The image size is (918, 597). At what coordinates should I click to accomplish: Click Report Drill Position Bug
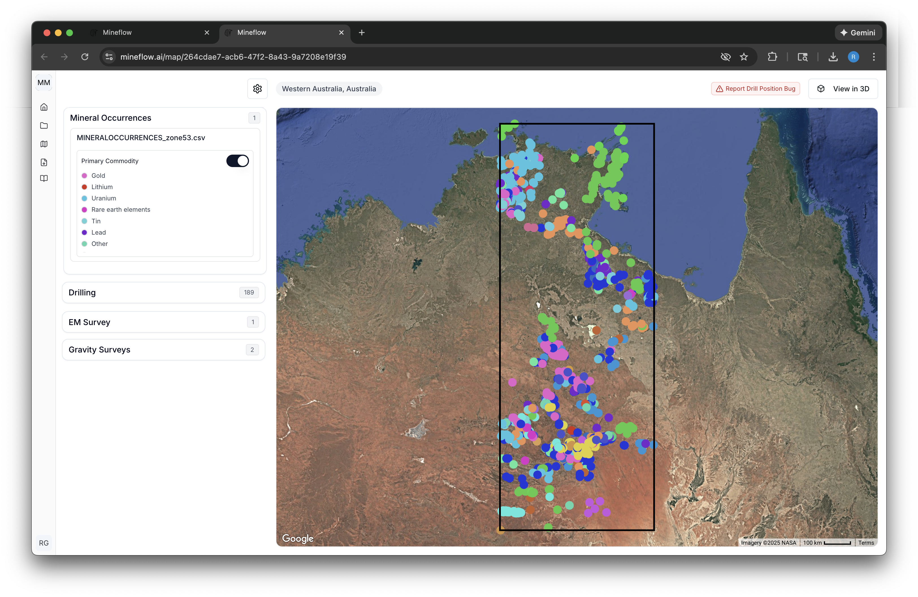755,88
